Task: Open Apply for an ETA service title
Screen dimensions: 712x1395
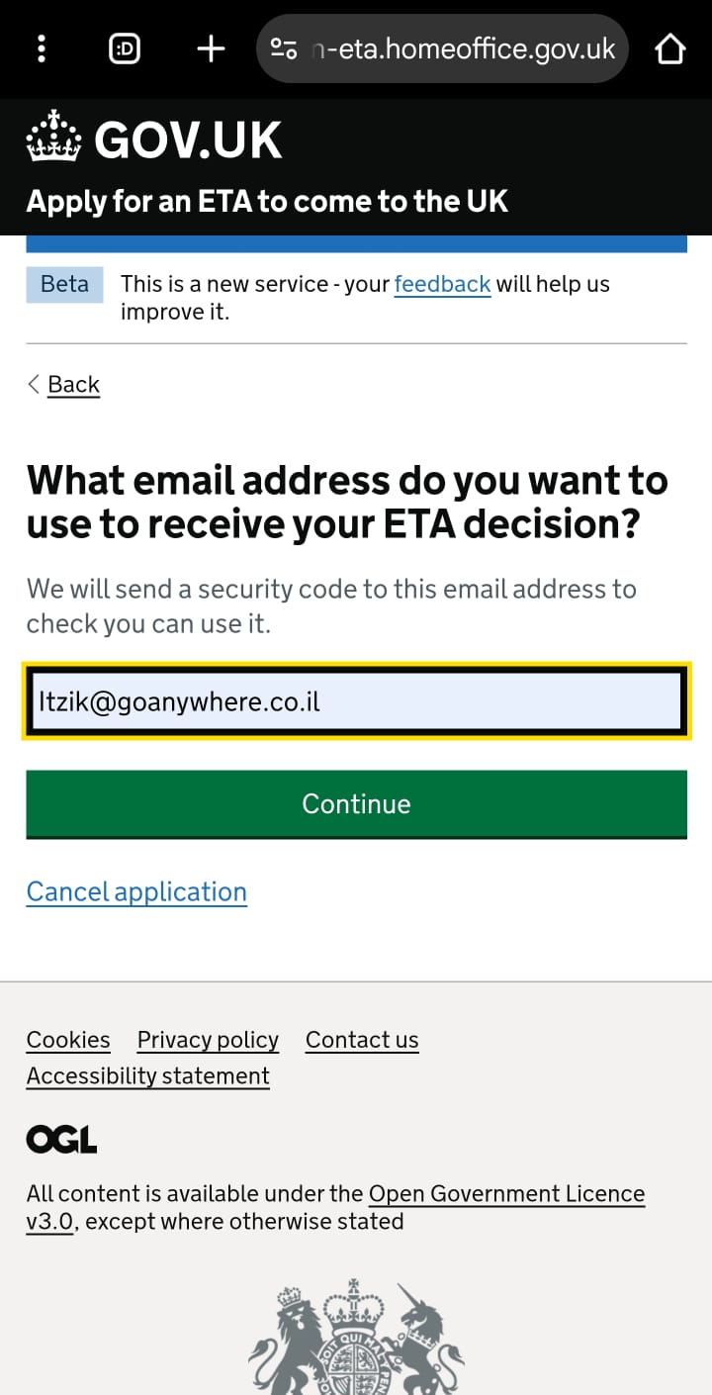Action: click(267, 202)
